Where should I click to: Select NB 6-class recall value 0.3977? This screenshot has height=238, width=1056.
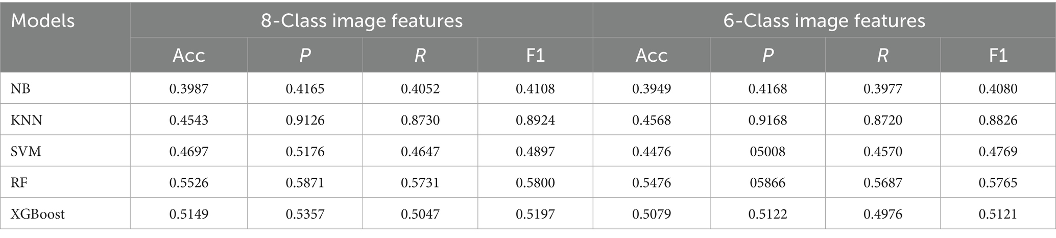pyautogui.click(x=883, y=89)
